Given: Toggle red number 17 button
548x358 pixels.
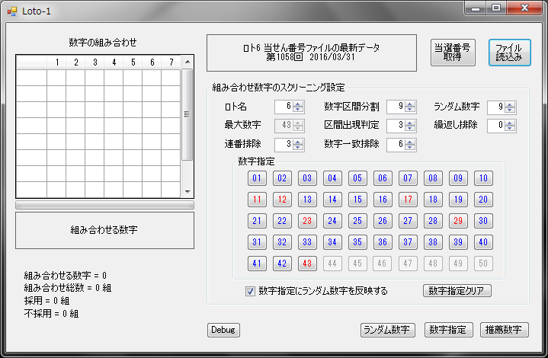Looking at the screenshot, I should (408, 200).
